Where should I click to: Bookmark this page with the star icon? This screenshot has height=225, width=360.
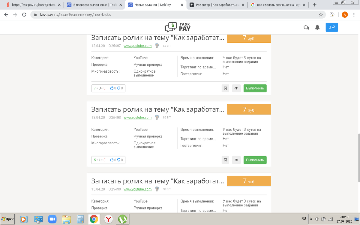(x=321, y=14)
